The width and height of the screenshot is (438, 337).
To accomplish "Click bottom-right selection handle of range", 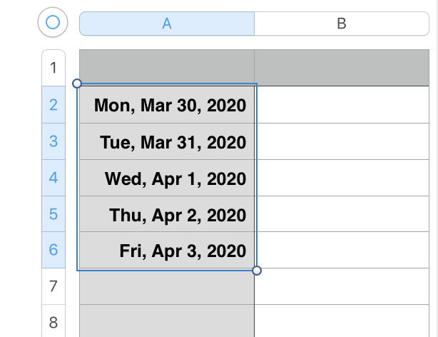I will [257, 271].
